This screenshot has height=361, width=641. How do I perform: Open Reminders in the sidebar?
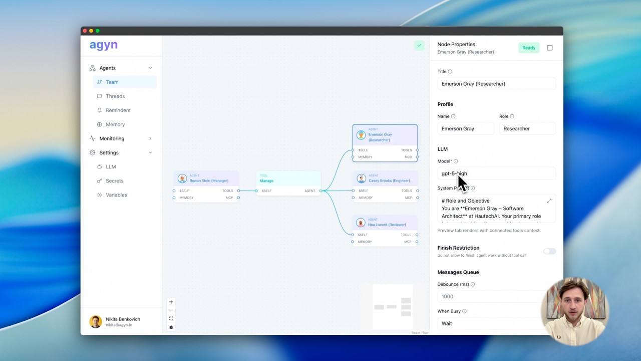tap(125, 110)
